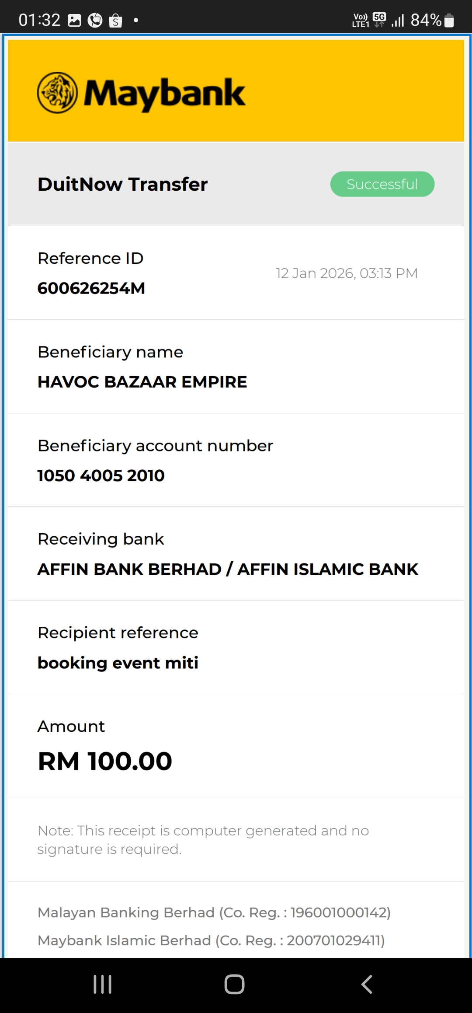Tap the call notification icon in status bar
Screen dimensions: 472x1013
[x=95, y=21]
